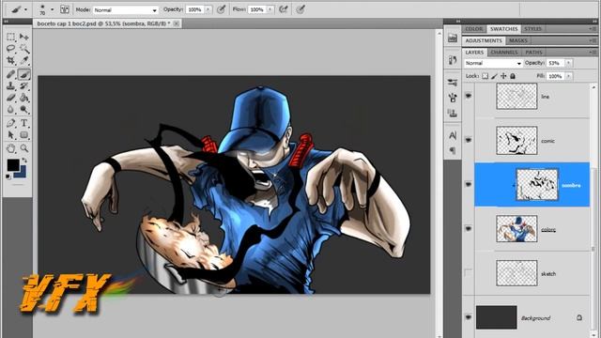Image resolution: width=601 pixels, height=338 pixels.
Task: Select the Rectangular Marquee tool
Action: click(10, 37)
